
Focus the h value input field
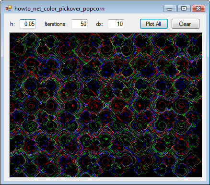pos(28,24)
